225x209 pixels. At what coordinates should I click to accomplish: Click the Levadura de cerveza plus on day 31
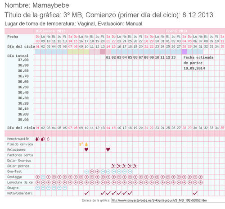[200, 182]
